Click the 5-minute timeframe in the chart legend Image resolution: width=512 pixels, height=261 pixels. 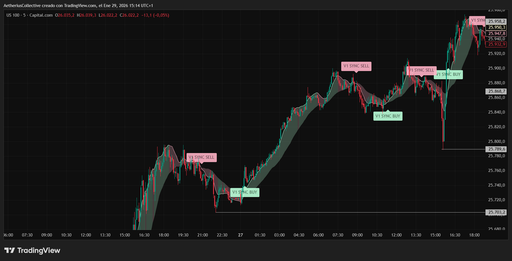point(23,15)
